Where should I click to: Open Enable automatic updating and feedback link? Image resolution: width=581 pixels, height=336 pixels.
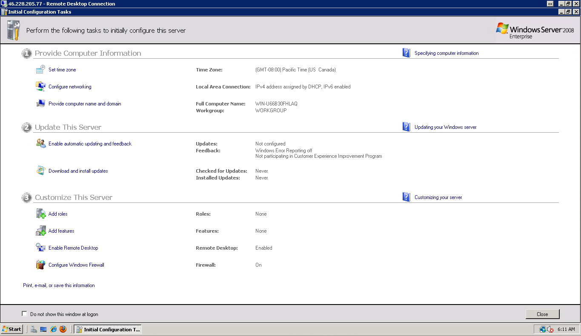[90, 144]
